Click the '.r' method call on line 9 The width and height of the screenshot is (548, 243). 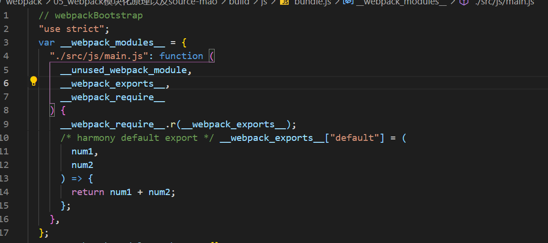point(170,124)
